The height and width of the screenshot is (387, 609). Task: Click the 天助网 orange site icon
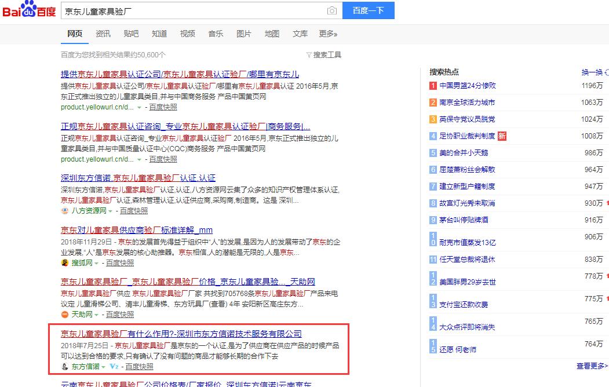[65, 315]
